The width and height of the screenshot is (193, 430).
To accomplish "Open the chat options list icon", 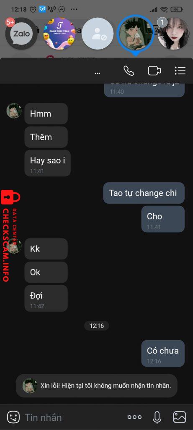I will 180,71.
